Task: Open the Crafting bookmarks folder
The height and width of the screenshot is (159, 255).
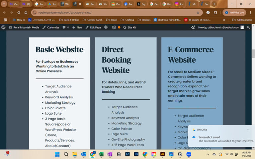Action: coord(127,20)
